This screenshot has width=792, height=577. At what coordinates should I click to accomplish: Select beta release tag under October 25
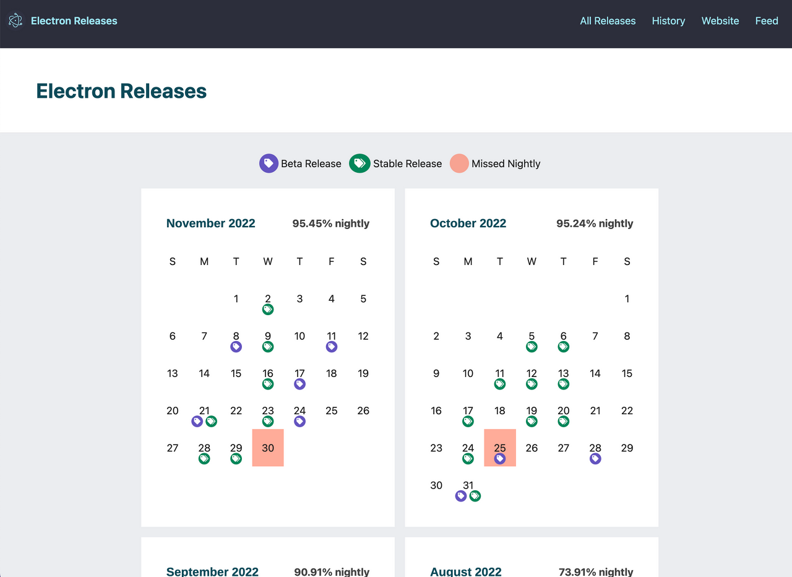pyautogui.click(x=500, y=459)
